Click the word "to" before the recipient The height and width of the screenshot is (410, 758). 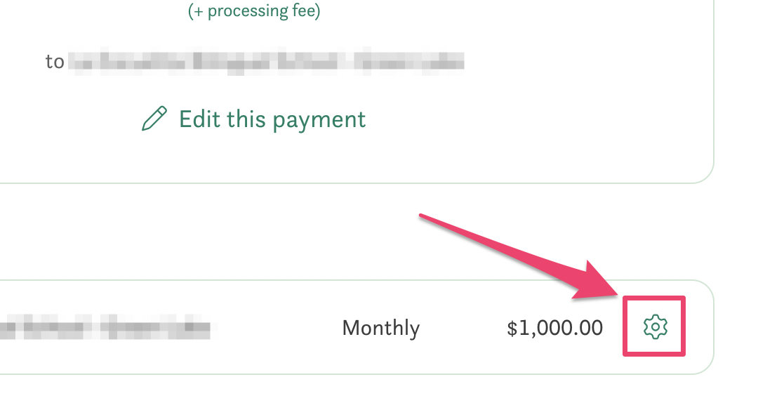[x=55, y=62]
